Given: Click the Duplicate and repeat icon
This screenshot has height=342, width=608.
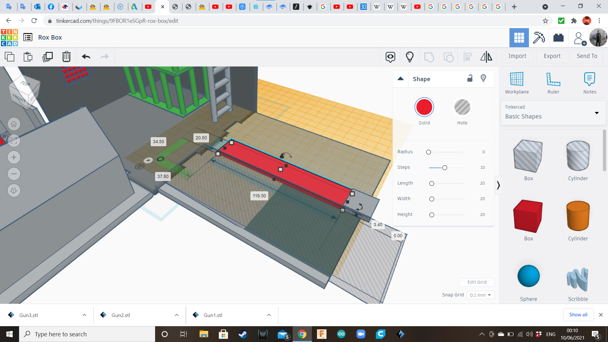Looking at the screenshot, I should click(47, 57).
